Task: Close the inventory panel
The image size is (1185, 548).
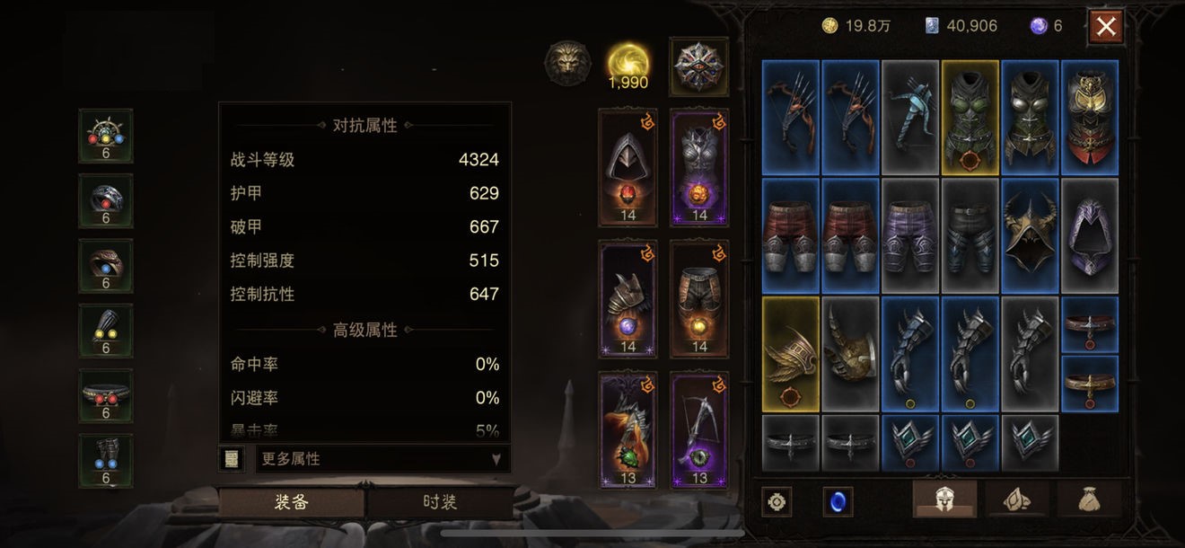Action: pyautogui.click(x=1106, y=27)
